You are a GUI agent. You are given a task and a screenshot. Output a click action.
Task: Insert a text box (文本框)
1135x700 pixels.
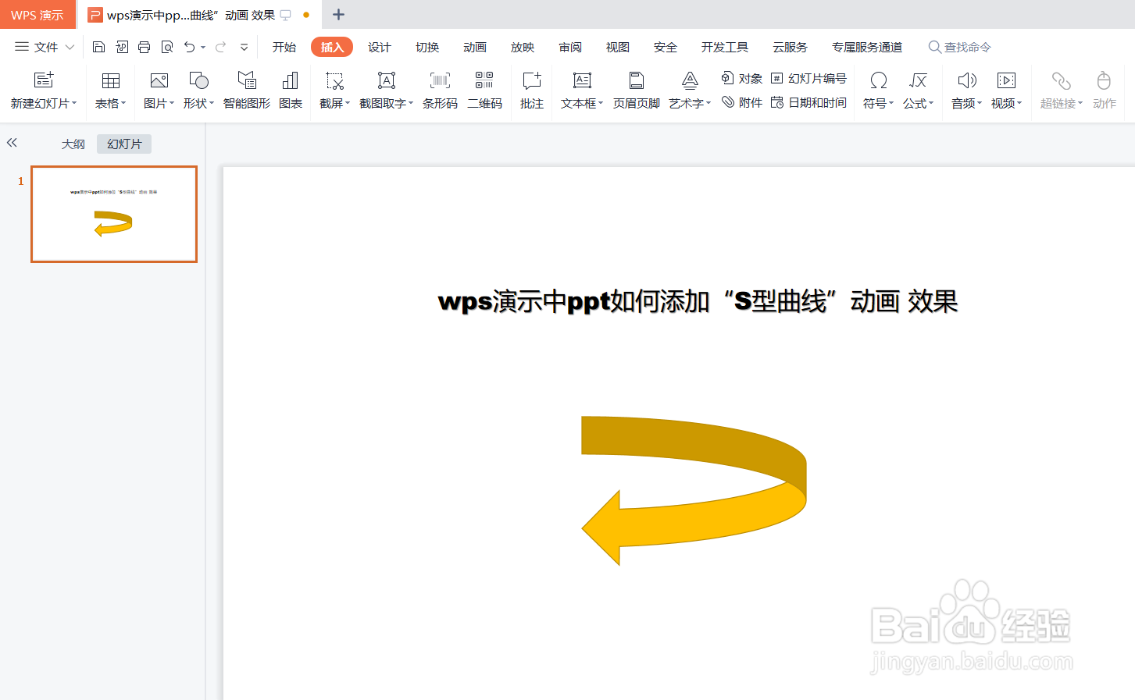click(x=582, y=80)
